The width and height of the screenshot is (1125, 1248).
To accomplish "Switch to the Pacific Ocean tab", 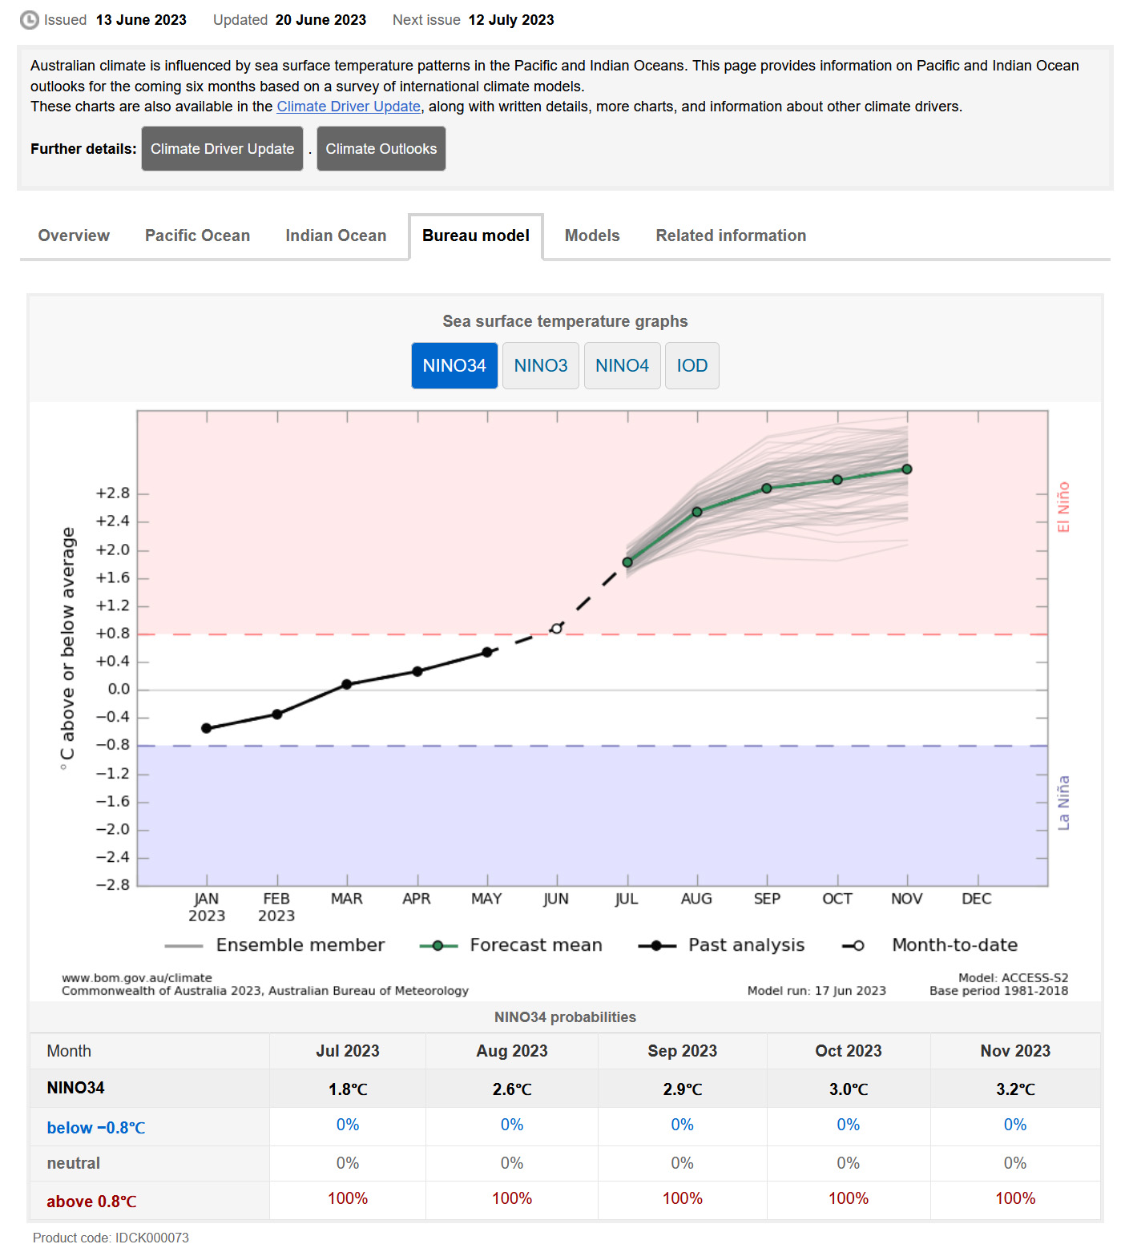I will point(197,236).
